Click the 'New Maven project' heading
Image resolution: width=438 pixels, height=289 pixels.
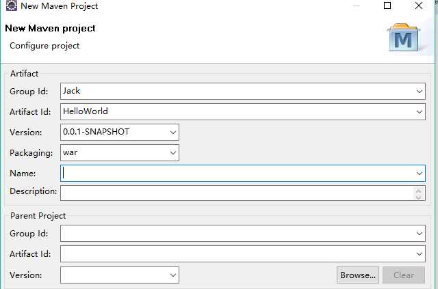(x=50, y=29)
